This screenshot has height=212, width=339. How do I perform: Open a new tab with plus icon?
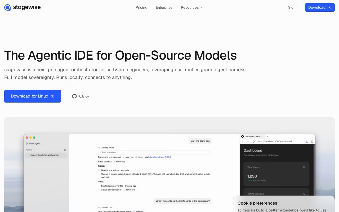click(x=267, y=136)
